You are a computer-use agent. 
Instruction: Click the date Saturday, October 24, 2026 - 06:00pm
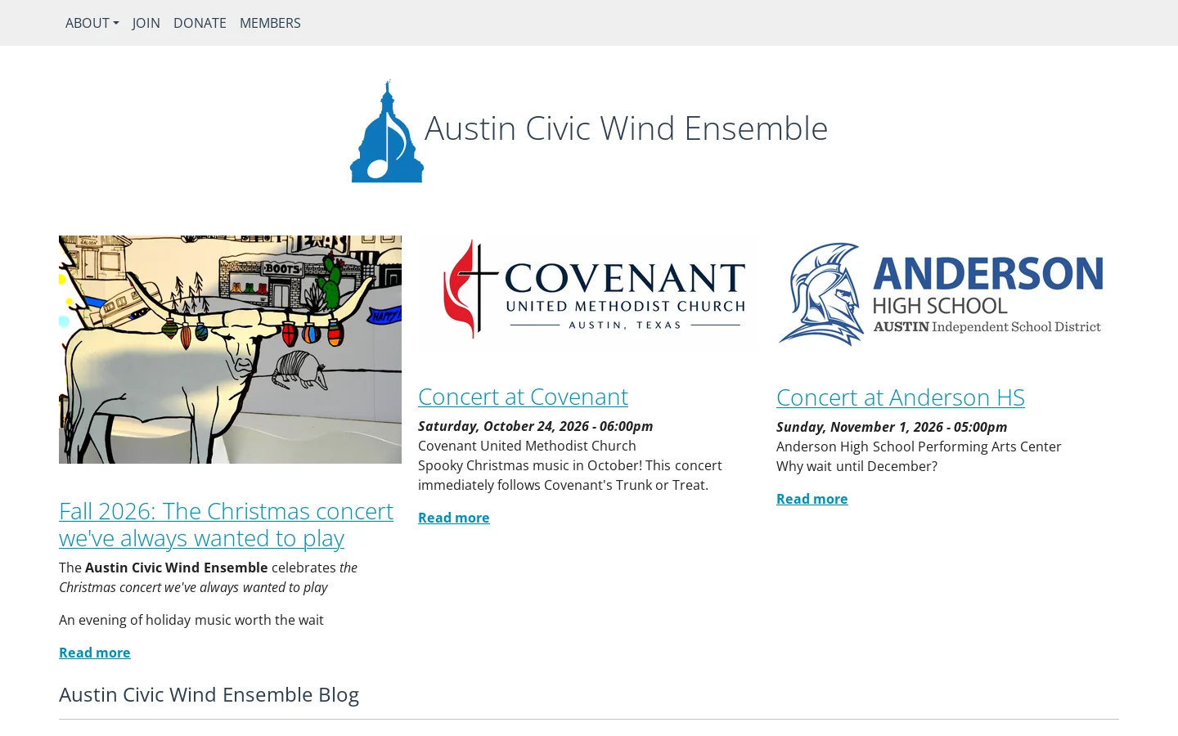[x=536, y=426]
